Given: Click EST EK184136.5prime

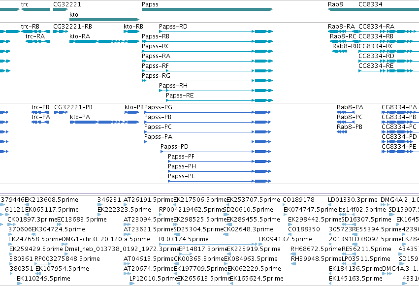Looking at the screenshot, I should [x=355, y=268].
